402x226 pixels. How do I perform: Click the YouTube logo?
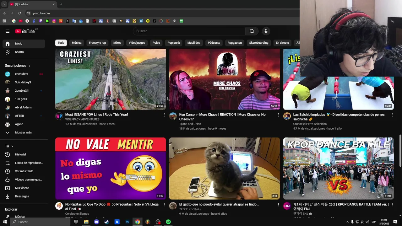[x=25, y=31]
